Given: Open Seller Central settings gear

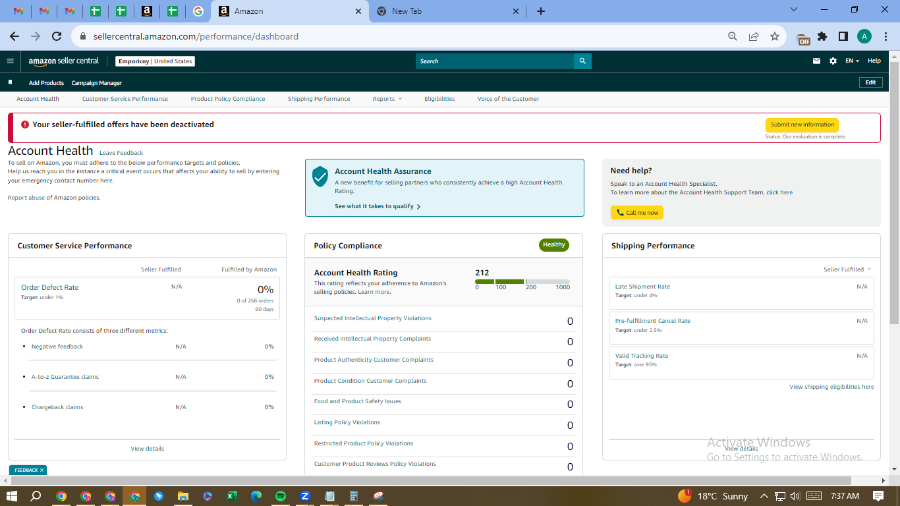Looking at the screenshot, I should click(833, 61).
